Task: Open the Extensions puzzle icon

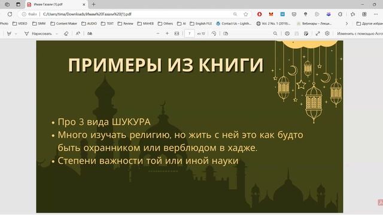Action: (340, 14)
